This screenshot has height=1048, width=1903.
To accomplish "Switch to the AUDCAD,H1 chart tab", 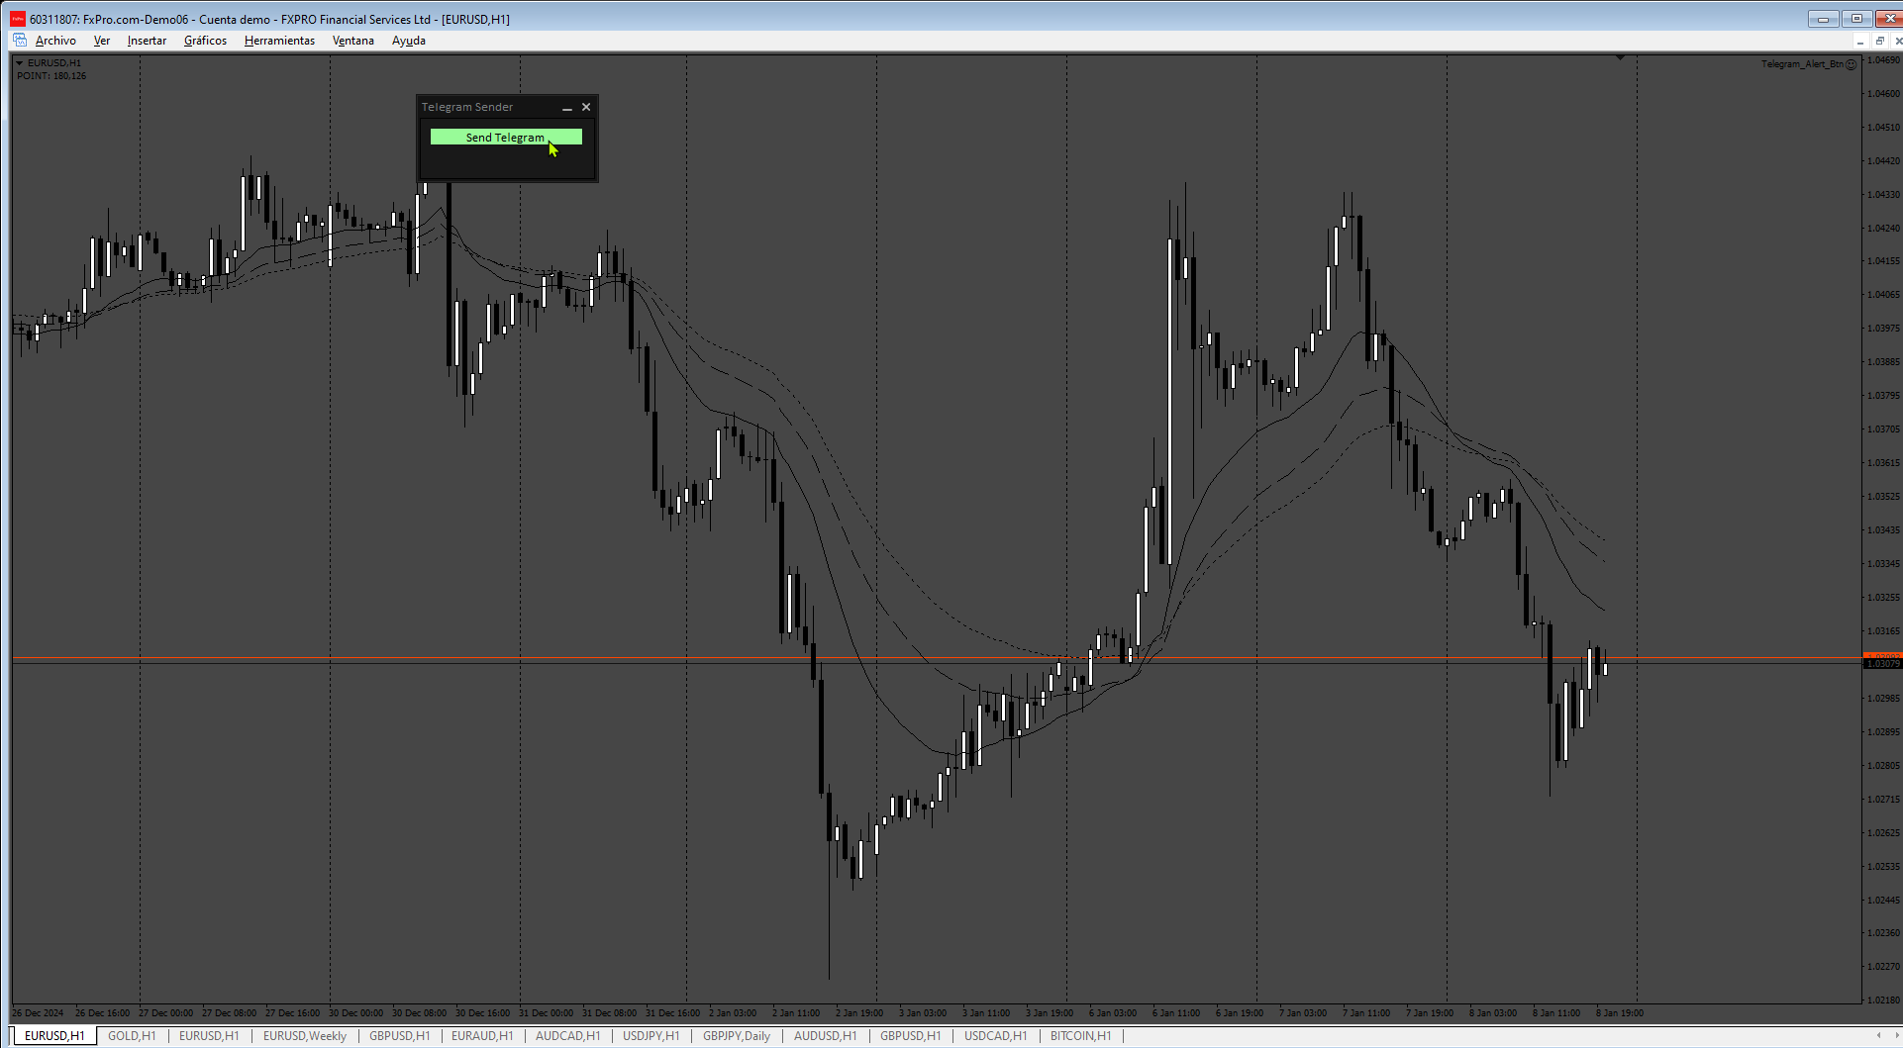I will tap(567, 1036).
